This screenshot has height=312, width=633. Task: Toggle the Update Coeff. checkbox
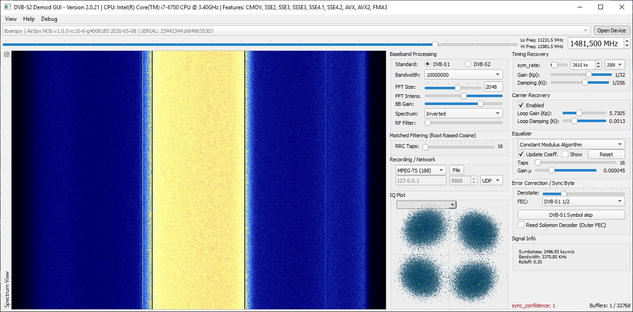(x=521, y=154)
